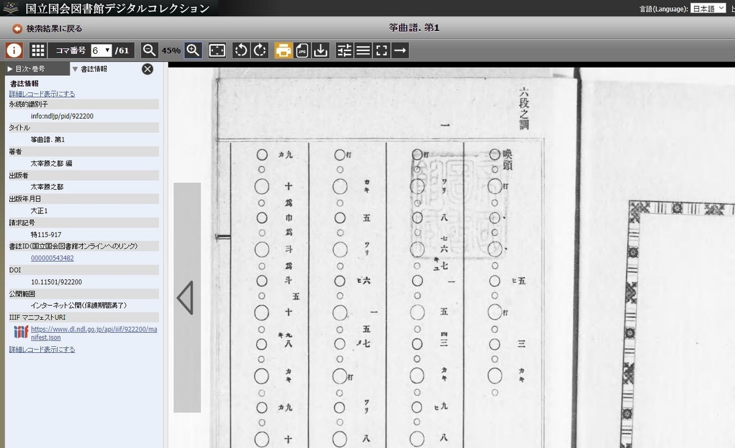Toggle fullscreen display mode
Screen dimensions: 735x448
click(381, 50)
